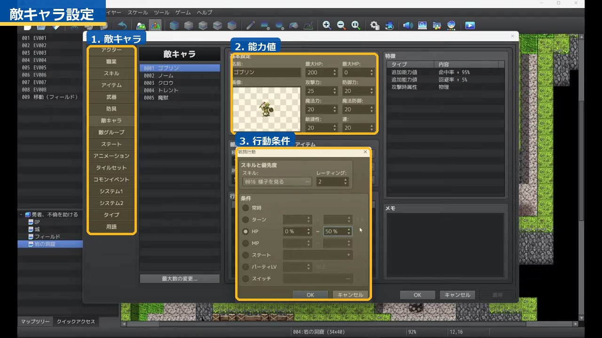
Task: Switch to Event editing mode icon
Action: [155, 25]
